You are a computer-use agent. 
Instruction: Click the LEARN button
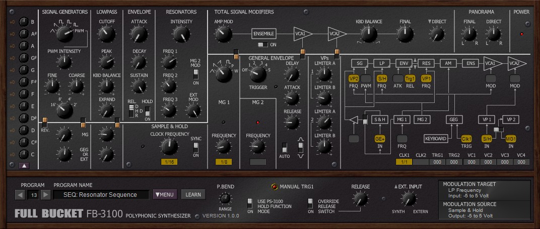(193, 195)
